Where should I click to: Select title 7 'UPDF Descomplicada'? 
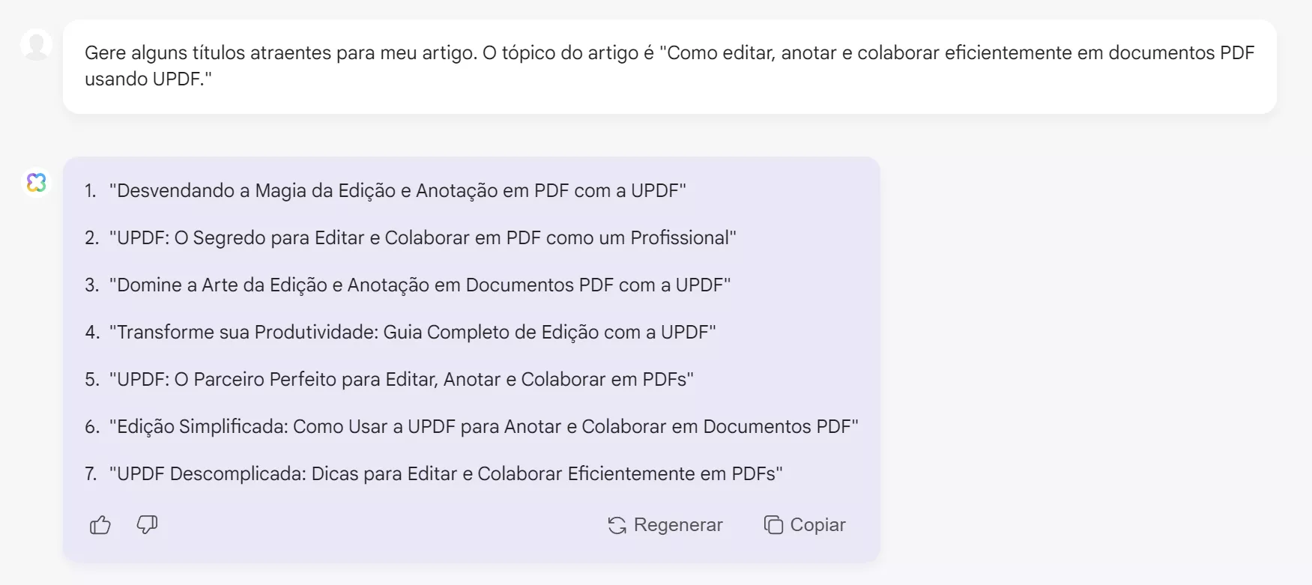(x=447, y=473)
